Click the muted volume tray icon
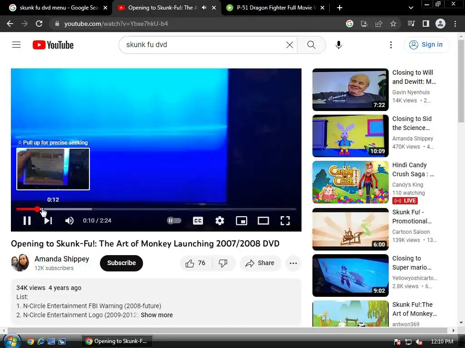The height and width of the screenshot is (348, 465). [419, 342]
